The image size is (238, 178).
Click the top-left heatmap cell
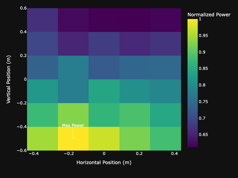coord(42,20)
